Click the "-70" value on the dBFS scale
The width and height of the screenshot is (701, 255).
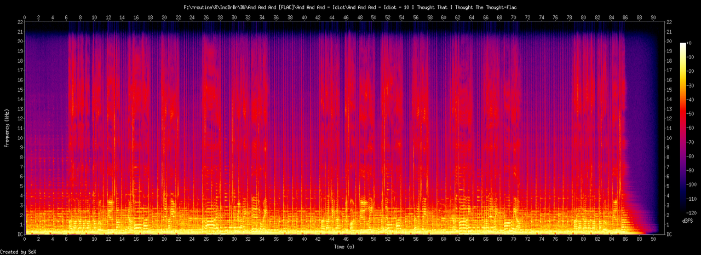(x=691, y=142)
